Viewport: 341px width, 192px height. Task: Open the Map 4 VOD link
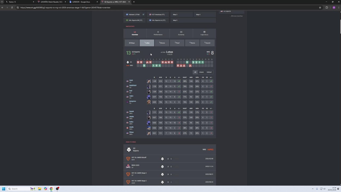click(x=204, y=15)
